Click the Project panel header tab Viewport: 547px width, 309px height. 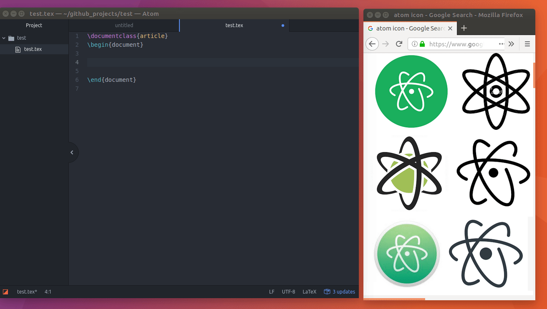(34, 25)
